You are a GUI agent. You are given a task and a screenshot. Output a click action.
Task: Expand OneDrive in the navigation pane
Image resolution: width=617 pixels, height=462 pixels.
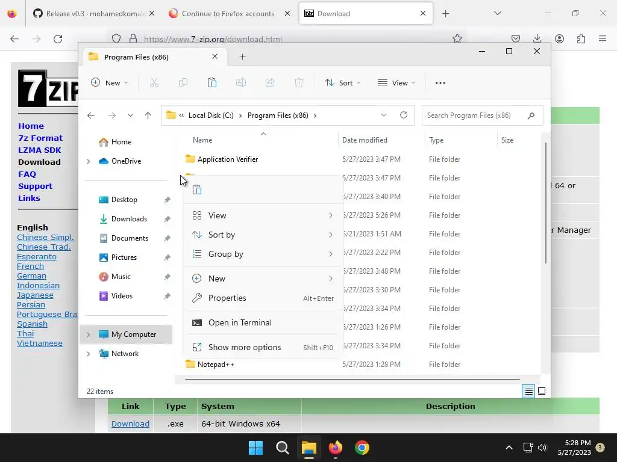pos(89,161)
